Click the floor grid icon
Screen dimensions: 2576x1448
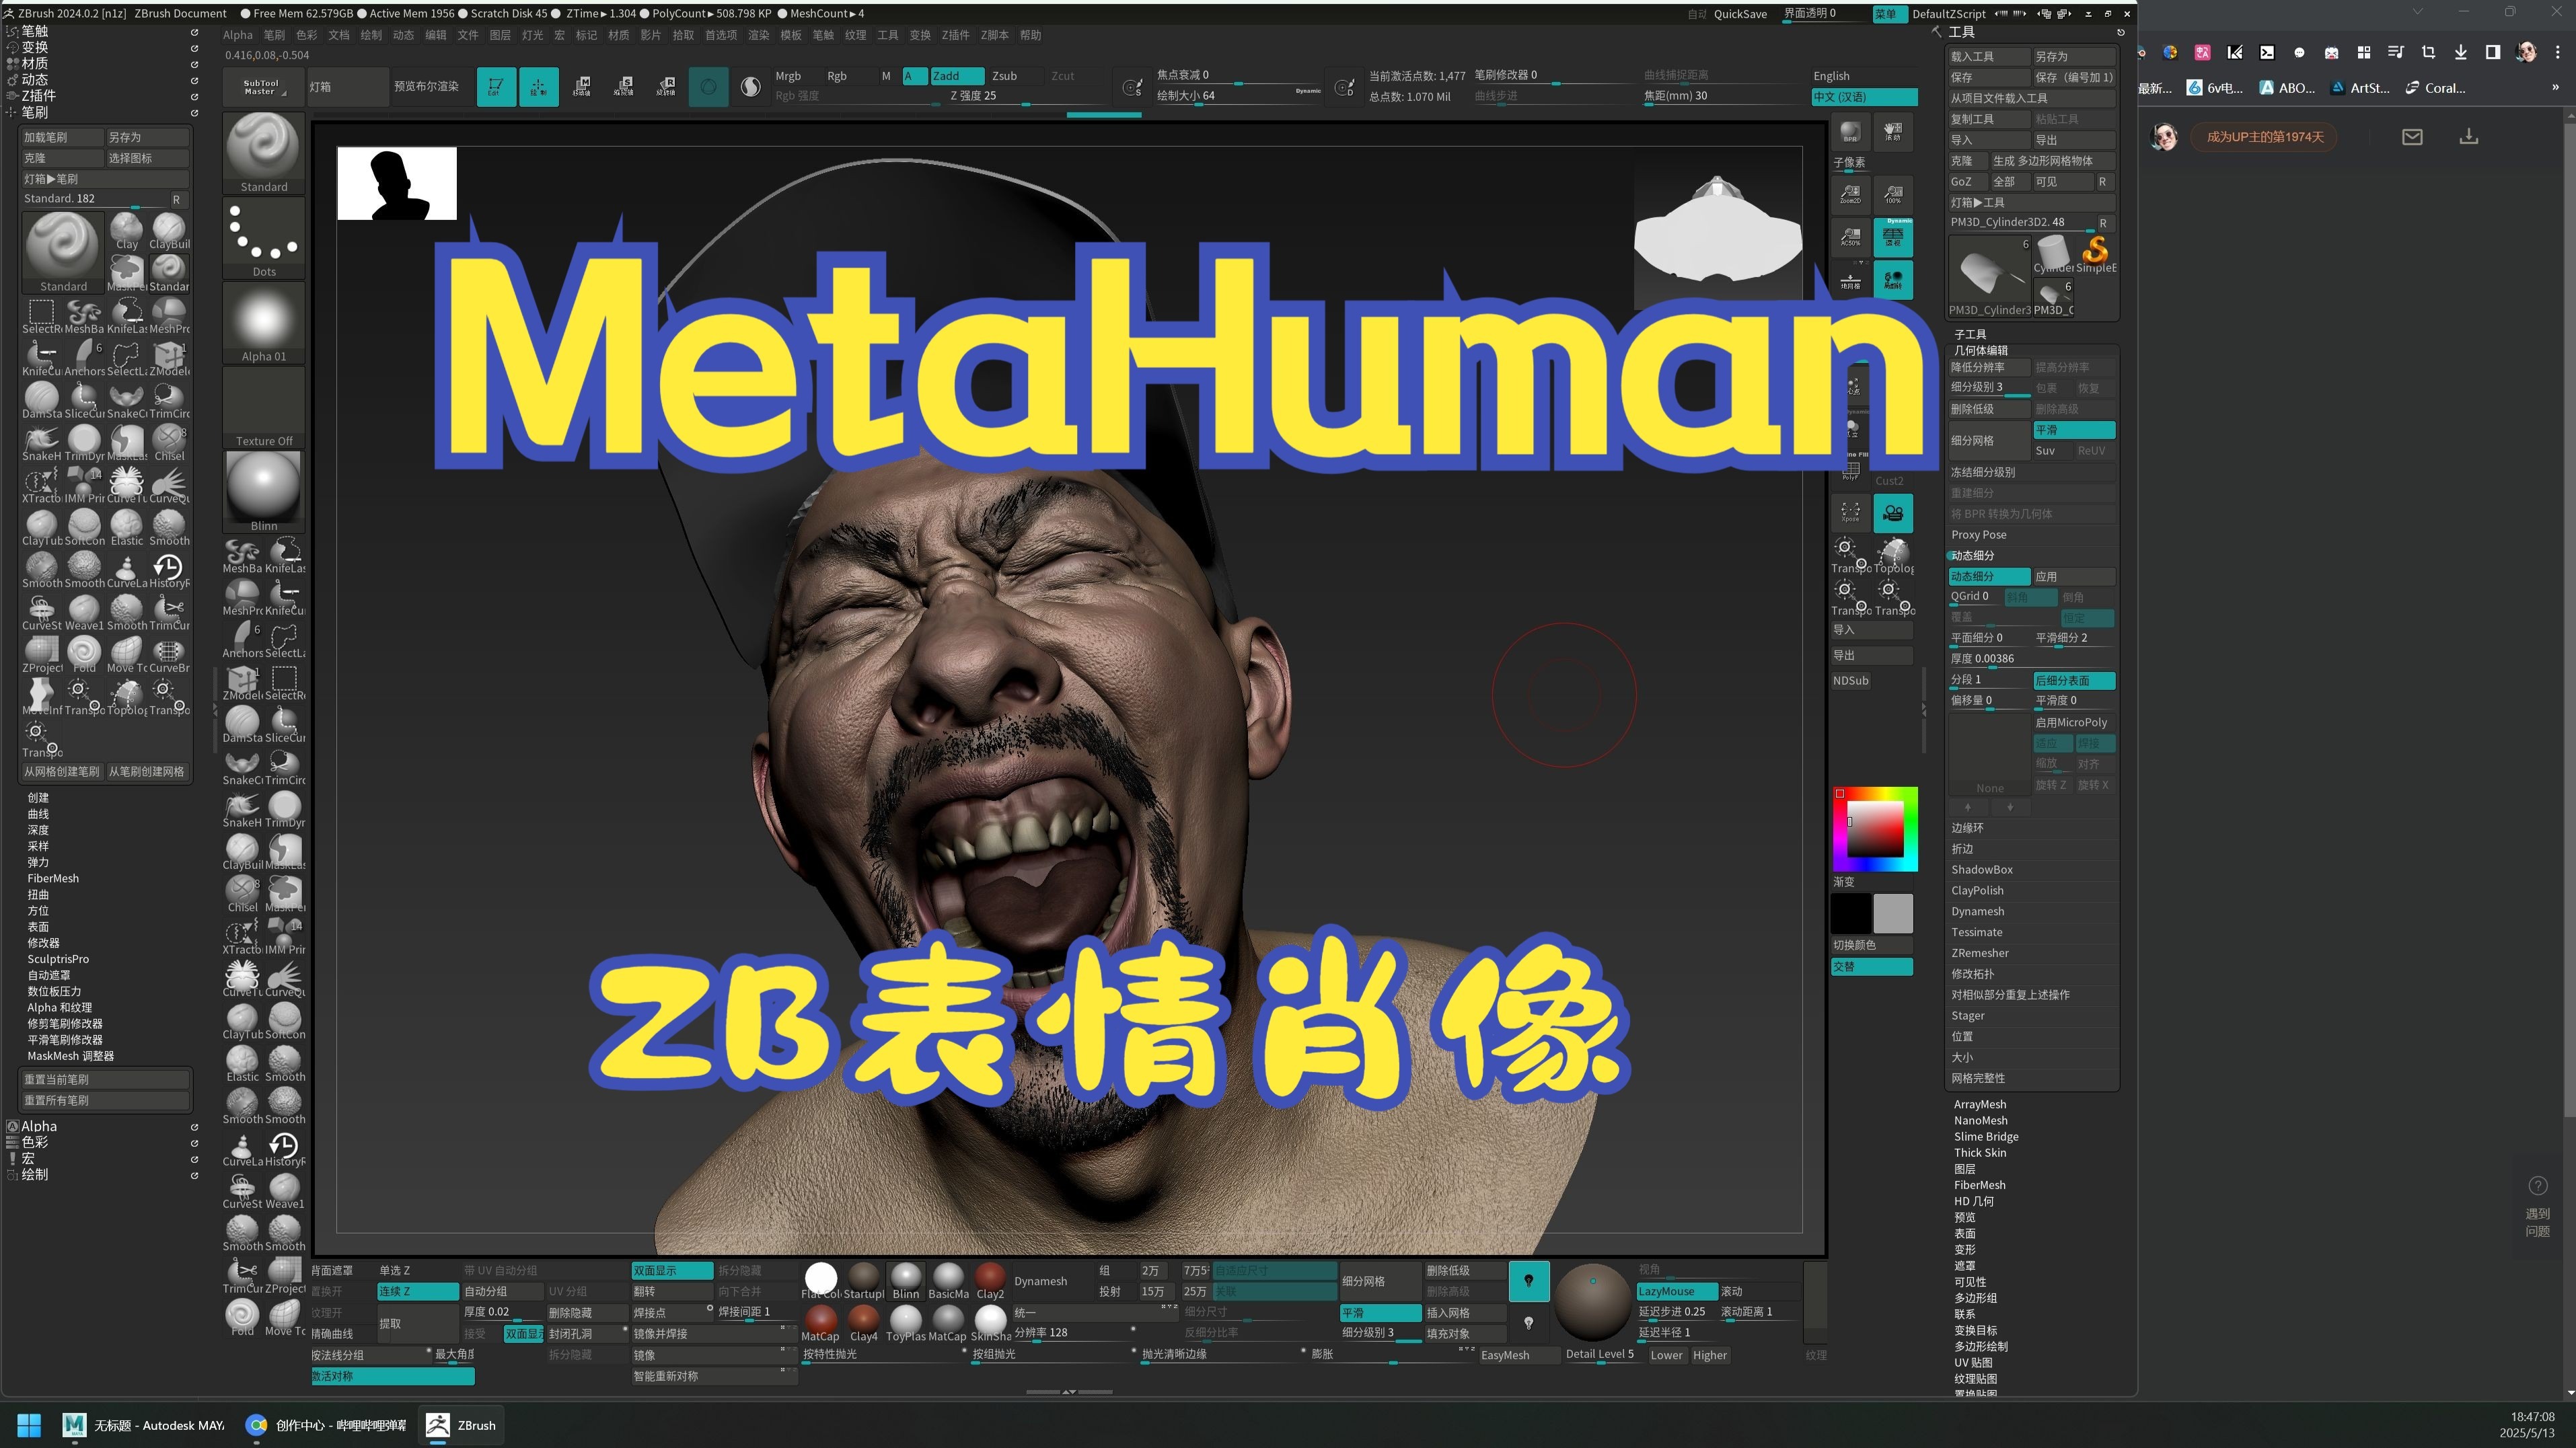pos(1850,280)
